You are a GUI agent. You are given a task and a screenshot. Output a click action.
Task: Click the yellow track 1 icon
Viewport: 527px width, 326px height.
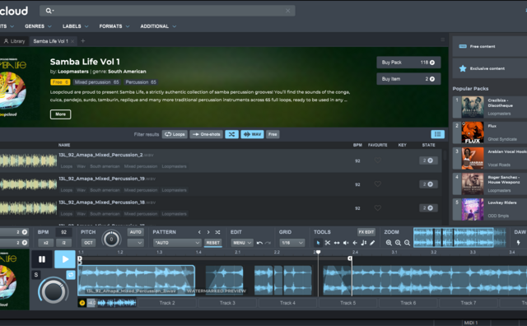tap(82, 303)
